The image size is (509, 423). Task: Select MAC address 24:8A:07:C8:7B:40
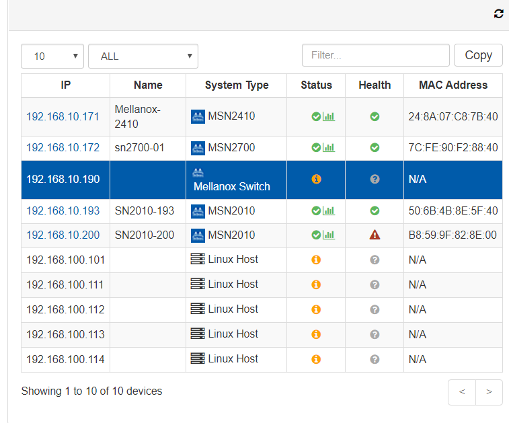[453, 116]
